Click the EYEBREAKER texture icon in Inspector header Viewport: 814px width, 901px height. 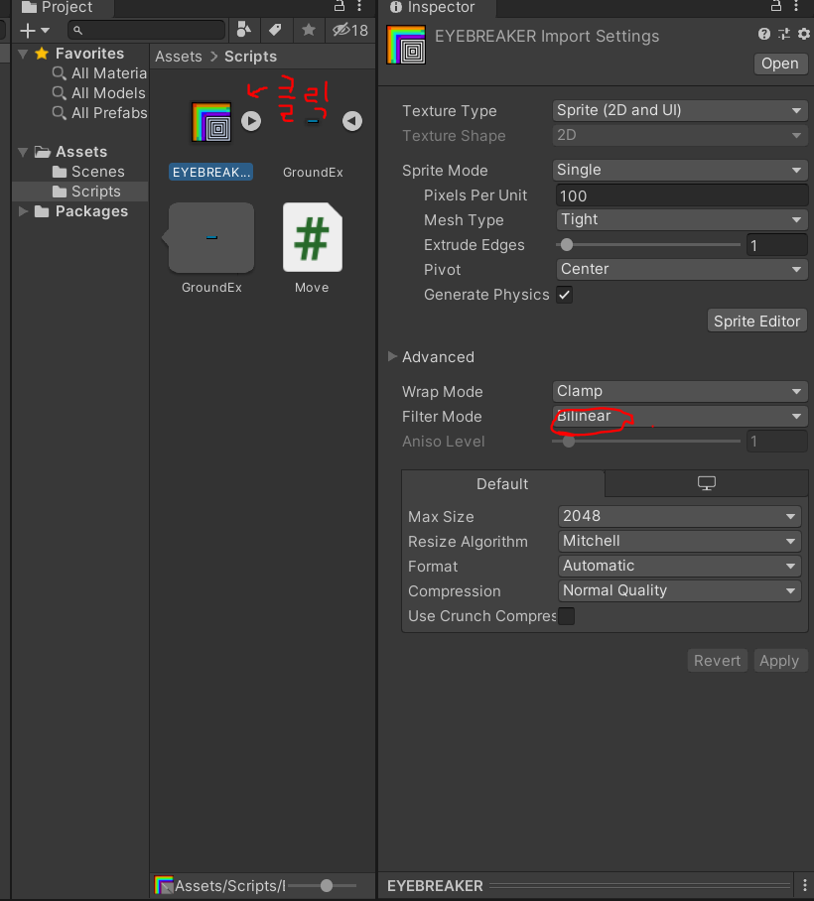[406, 45]
